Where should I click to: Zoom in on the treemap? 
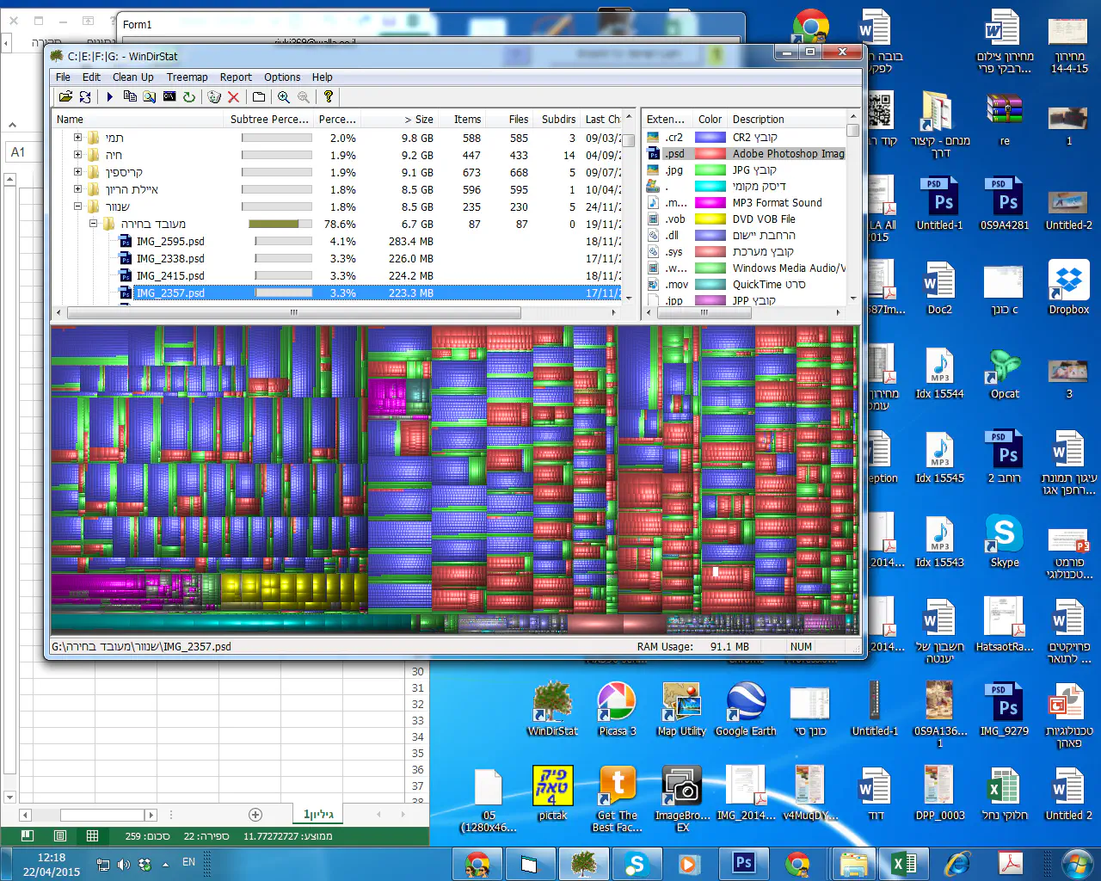pos(283,97)
